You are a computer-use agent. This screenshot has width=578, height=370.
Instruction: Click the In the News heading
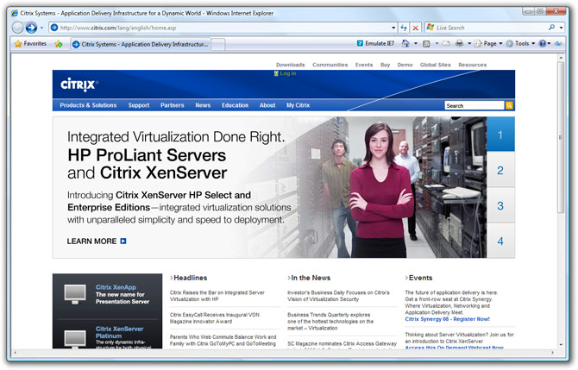(311, 278)
